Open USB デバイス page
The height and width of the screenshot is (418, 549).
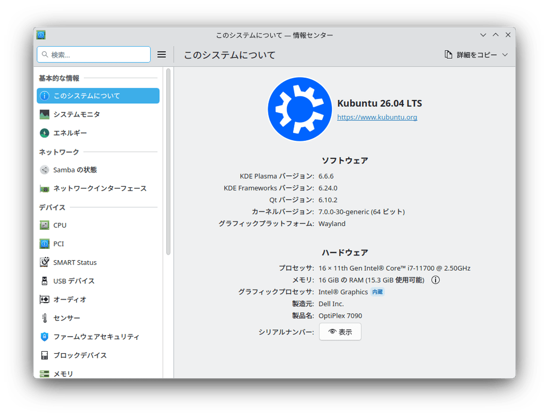[x=98, y=280]
